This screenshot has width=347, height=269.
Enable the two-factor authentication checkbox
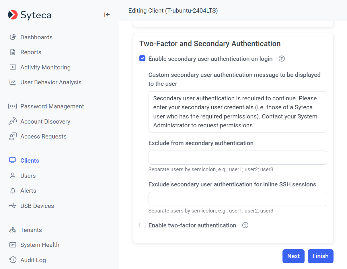[x=142, y=225]
